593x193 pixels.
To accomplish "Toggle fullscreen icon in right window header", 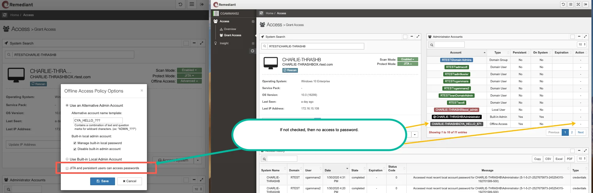I will (578, 4).
